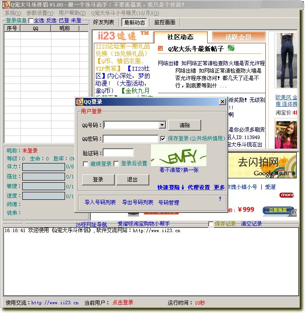Click the 体力 progress bar
The width and height of the screenshot is (305, 313).
(43, 167)
